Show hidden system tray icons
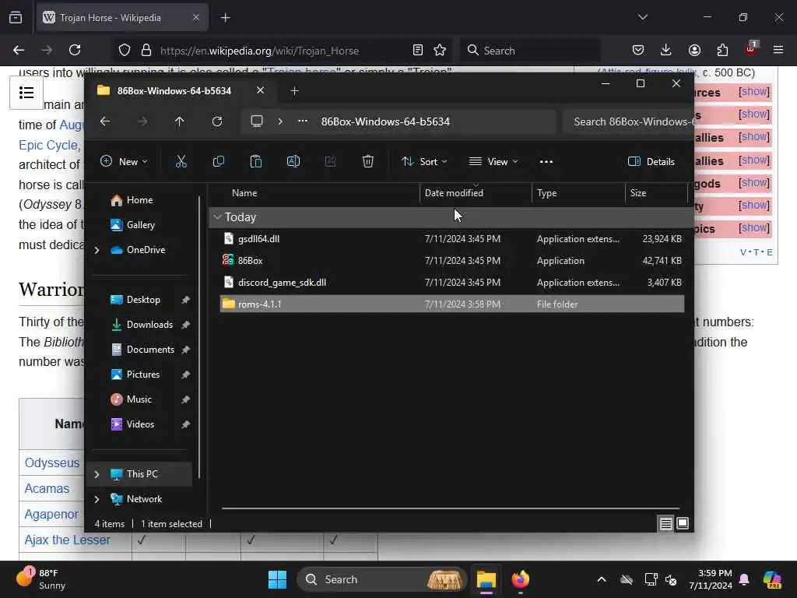This screenshot has height=598, width=797. [602, 579]
